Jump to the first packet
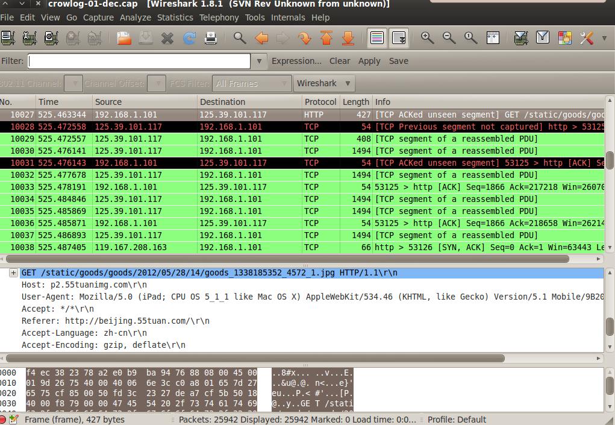615x425 pixels. 326,38
